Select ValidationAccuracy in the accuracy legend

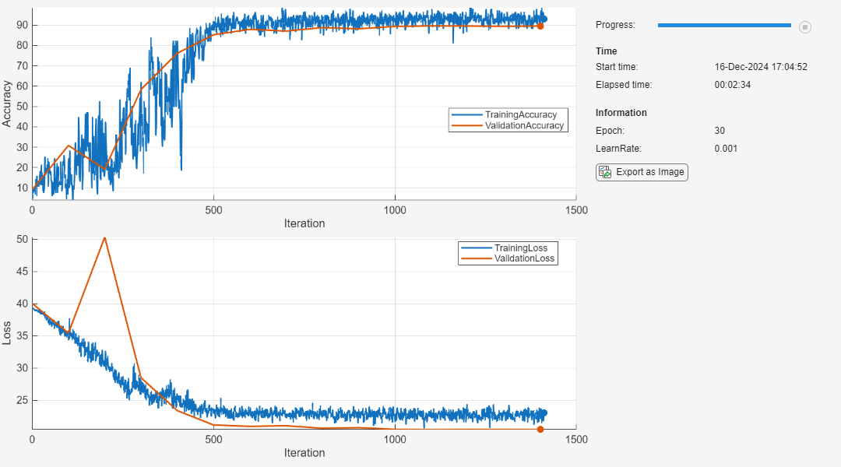point(523,125)
